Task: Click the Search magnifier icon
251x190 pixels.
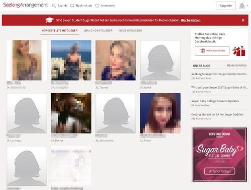Action: point(54,6)
